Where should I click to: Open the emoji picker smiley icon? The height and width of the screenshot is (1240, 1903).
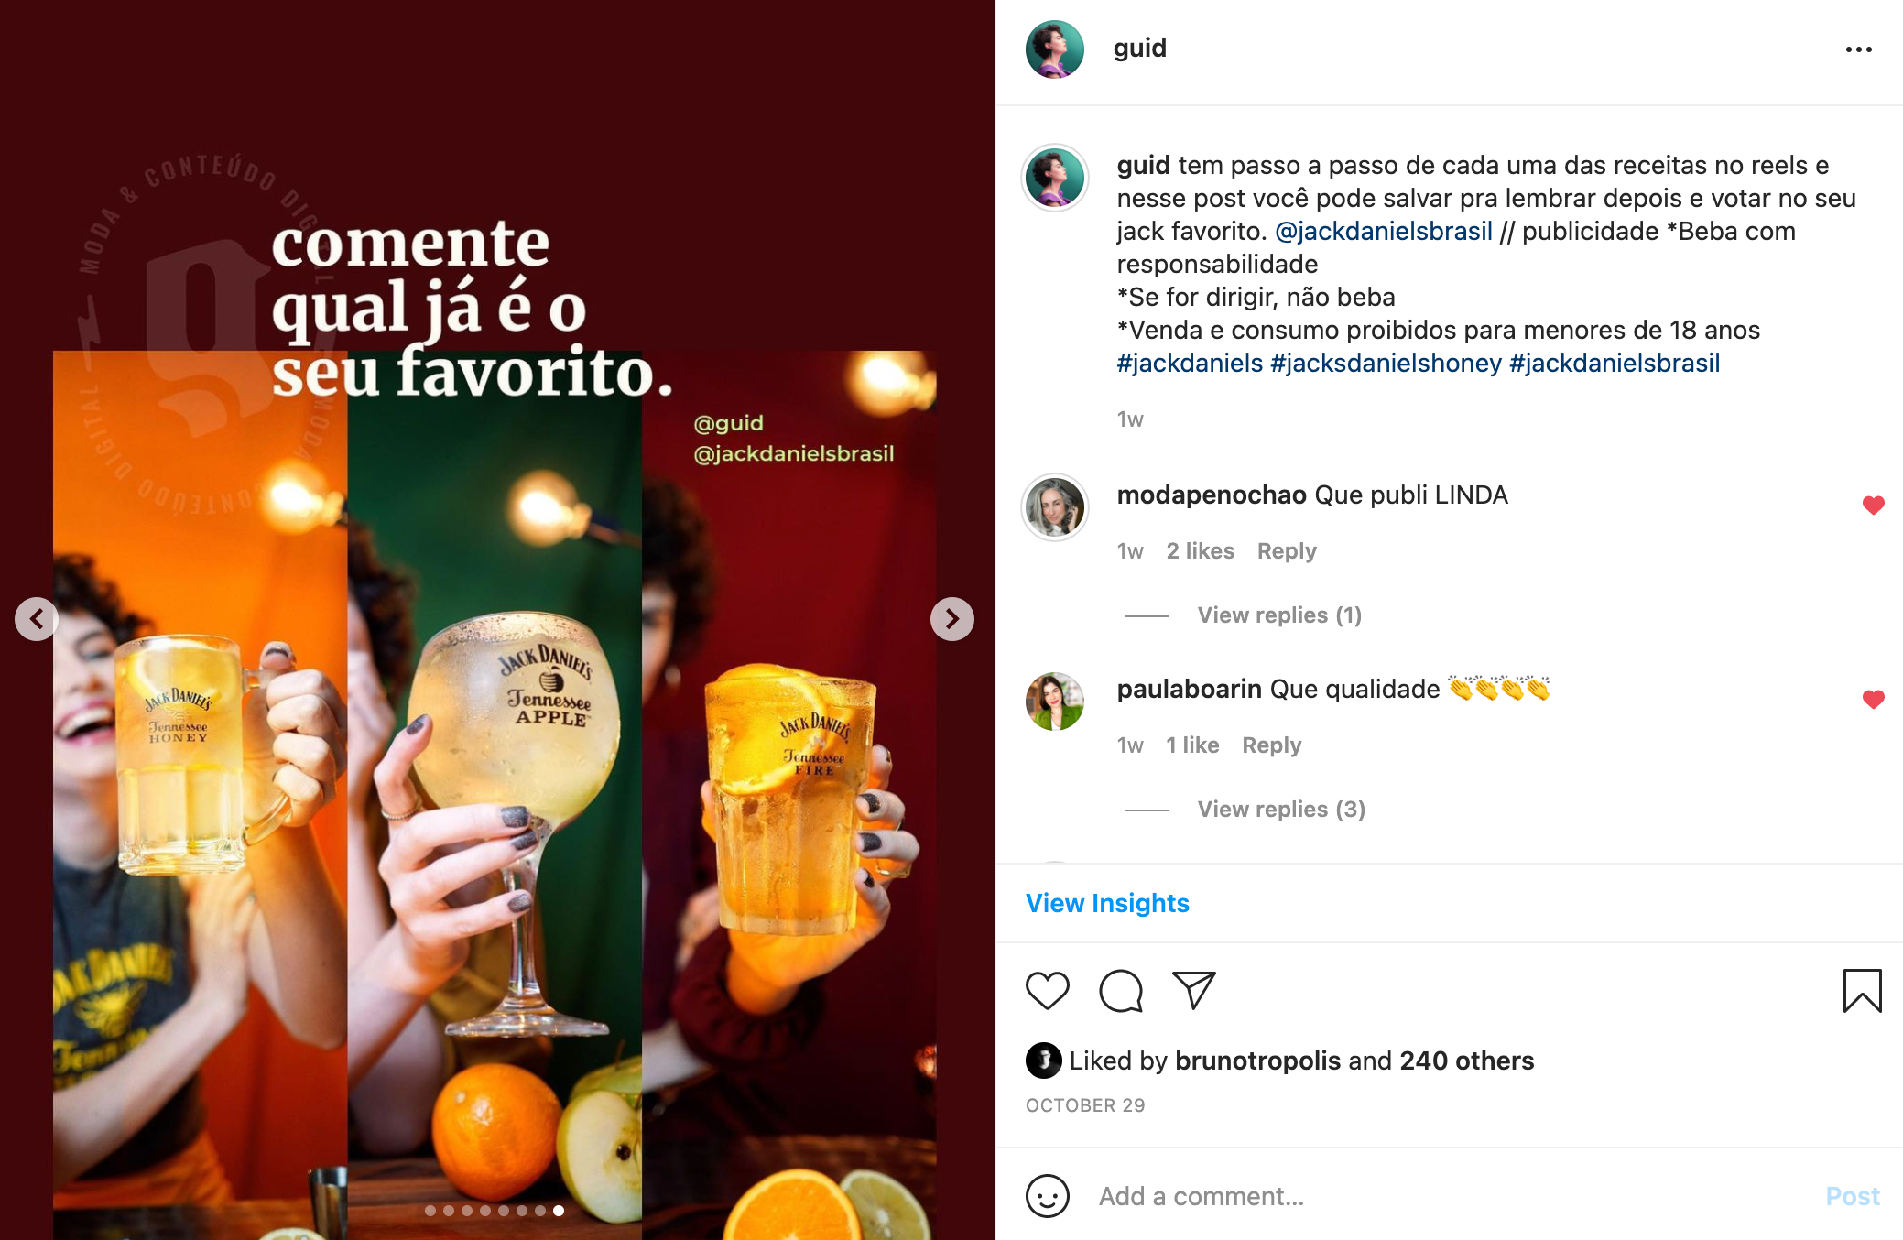coord(1048,1196)
